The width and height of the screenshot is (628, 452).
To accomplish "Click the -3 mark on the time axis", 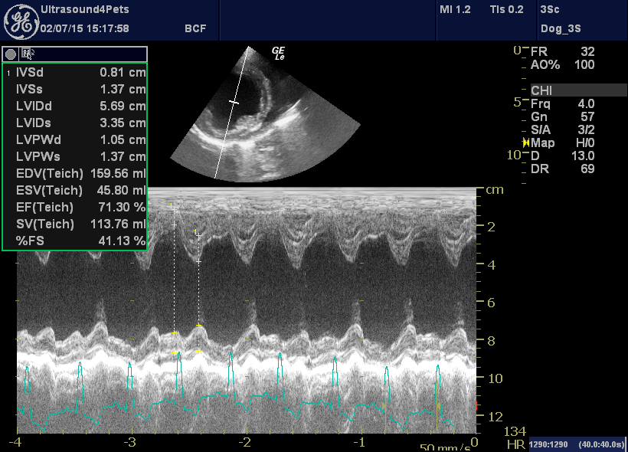I will click(129, 442).
